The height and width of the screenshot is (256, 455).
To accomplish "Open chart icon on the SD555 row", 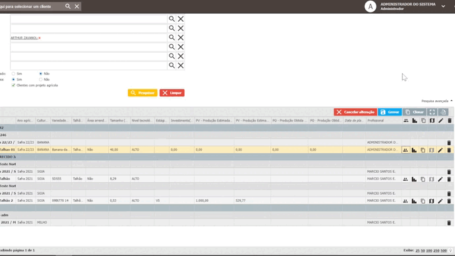I will 414,179.
